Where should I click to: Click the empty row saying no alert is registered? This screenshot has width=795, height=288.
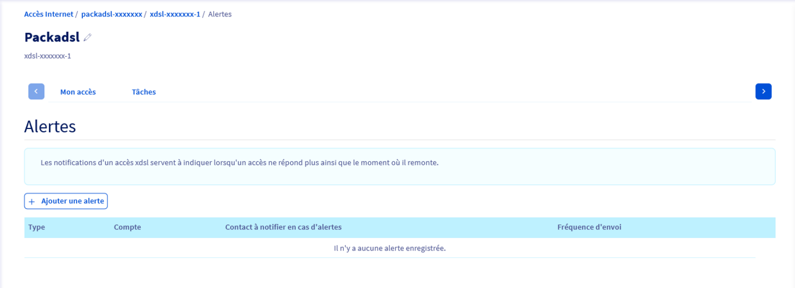point(390,248)
